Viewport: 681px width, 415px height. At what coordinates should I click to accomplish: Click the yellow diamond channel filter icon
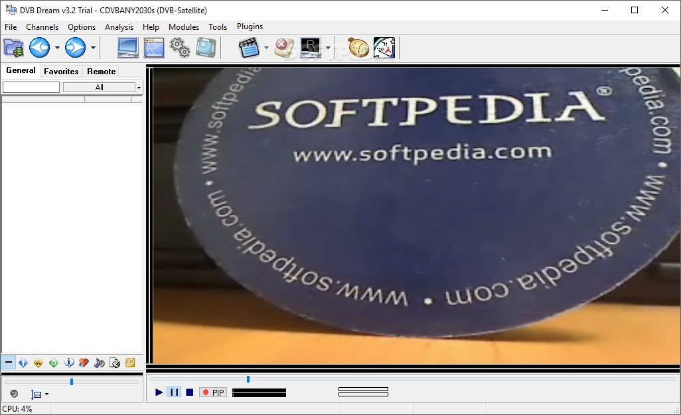(38, 363)
